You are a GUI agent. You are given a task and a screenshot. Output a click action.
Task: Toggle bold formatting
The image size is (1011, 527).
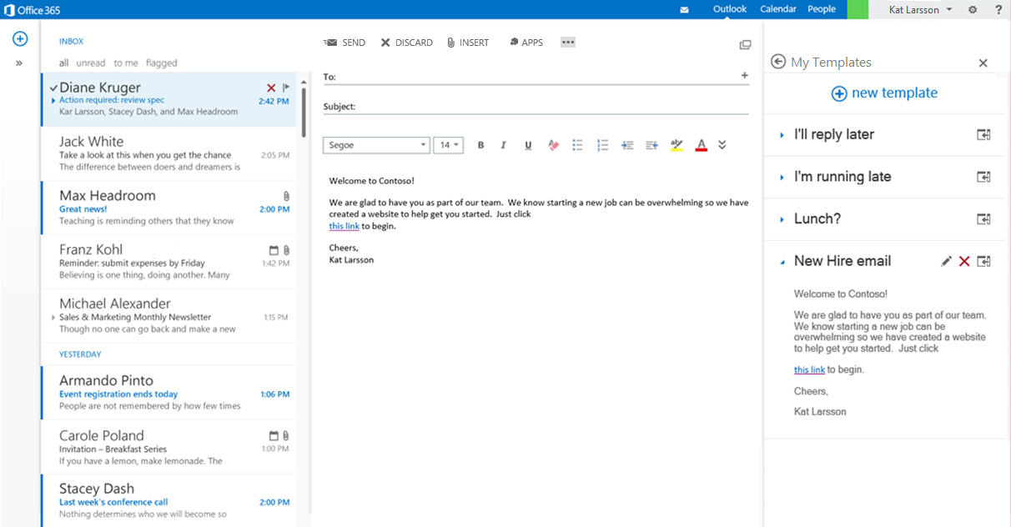click(480, 145)
